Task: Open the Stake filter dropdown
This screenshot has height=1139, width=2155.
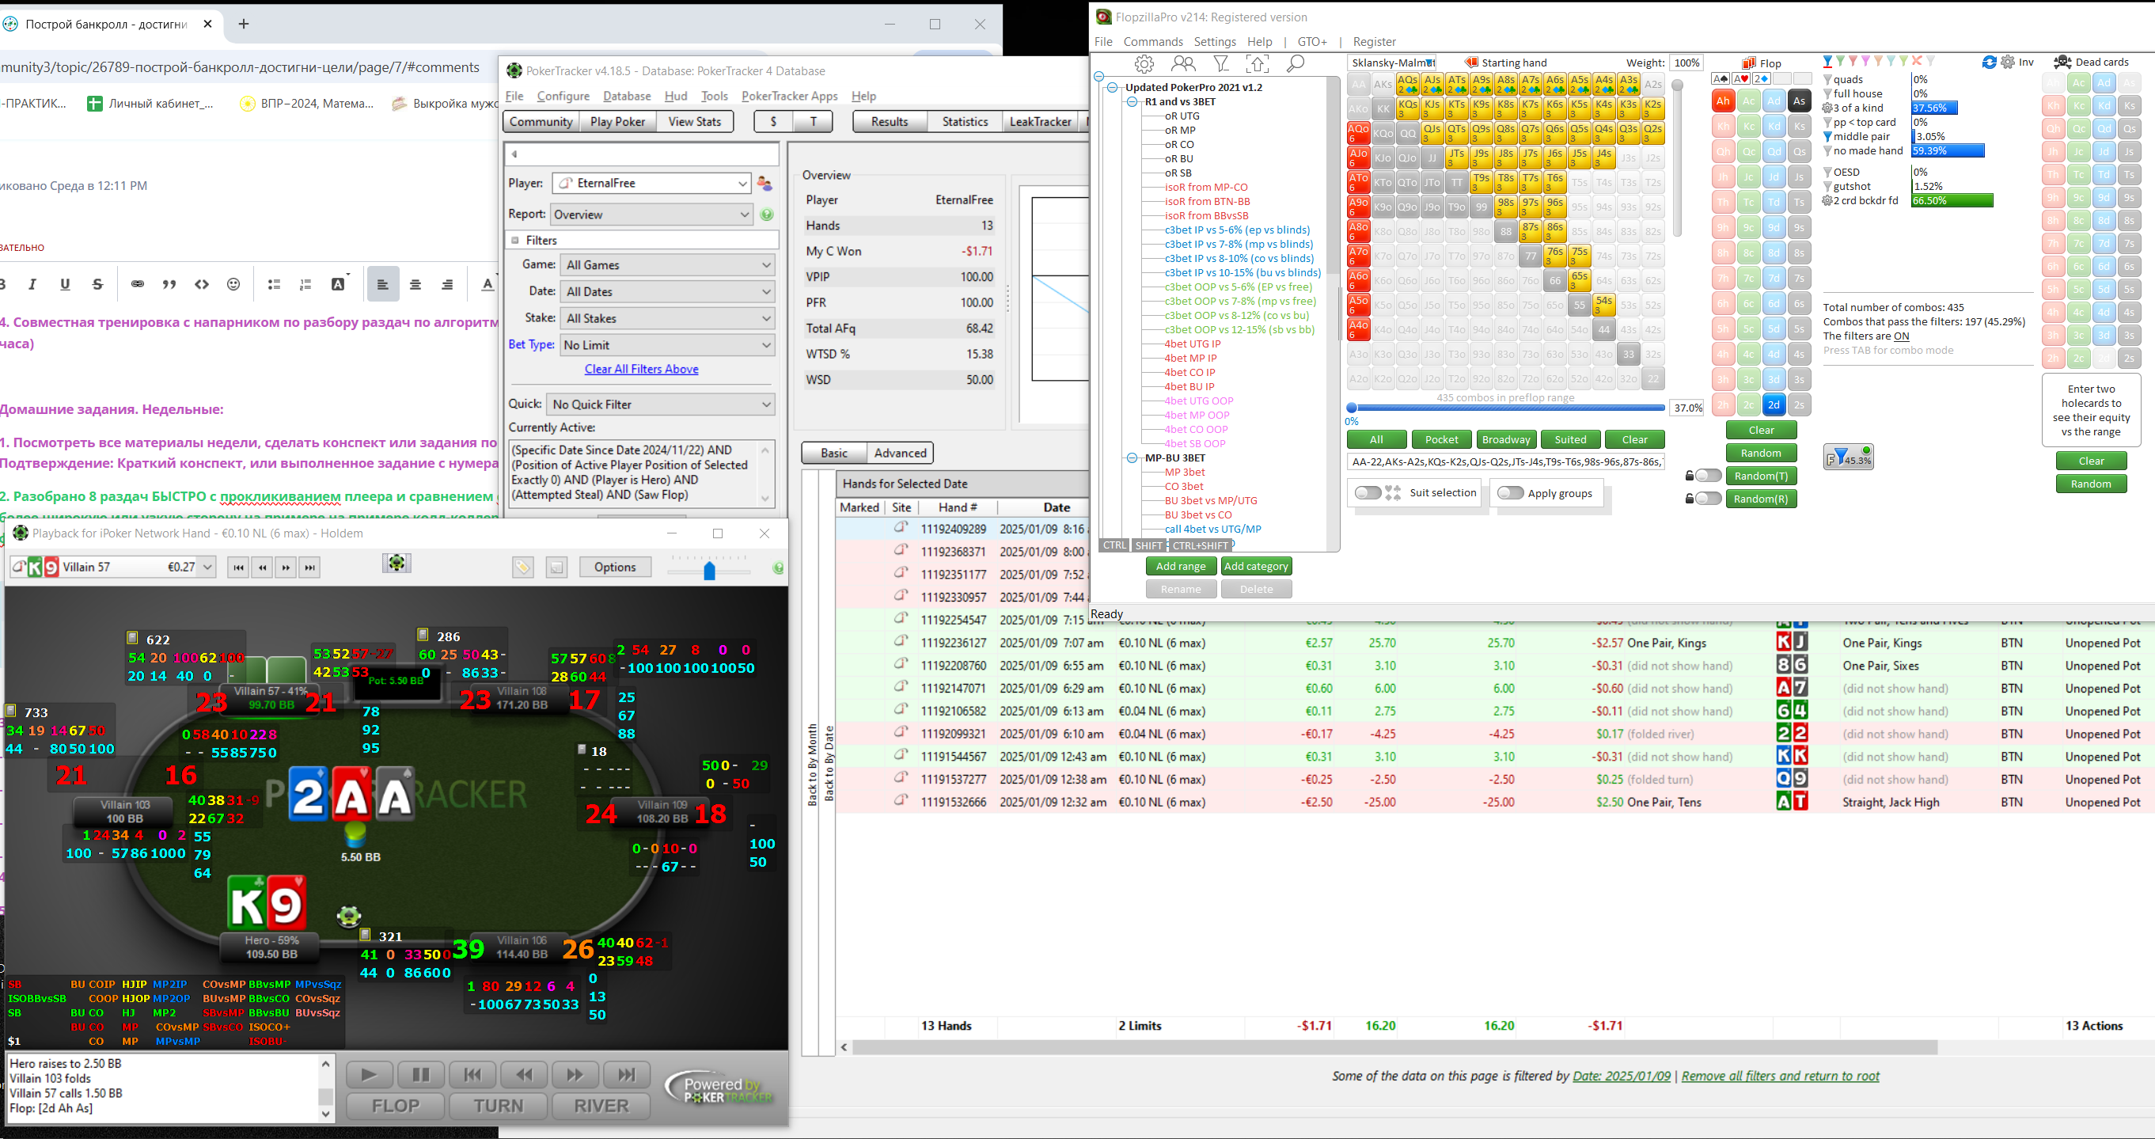Action: click(x=666, y=319)
